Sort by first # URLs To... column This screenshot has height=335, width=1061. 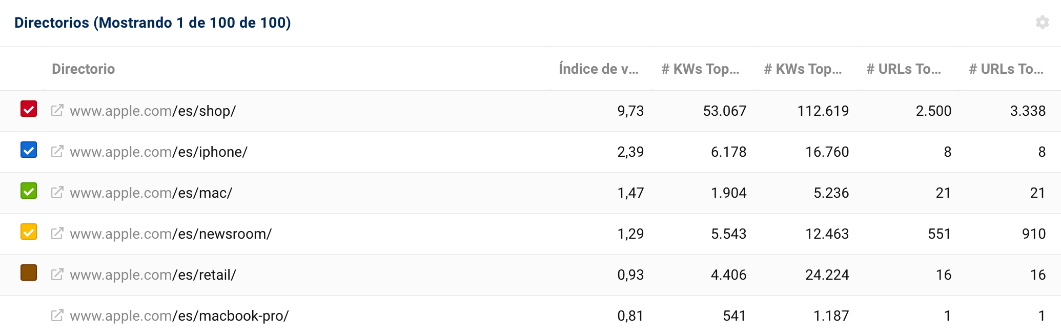(x=904, y=69)
